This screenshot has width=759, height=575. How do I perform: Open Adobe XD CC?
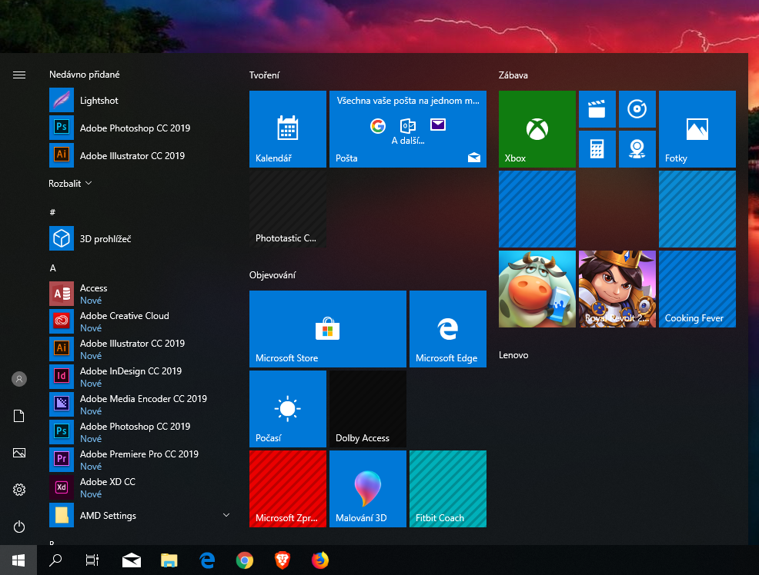(140, 487)
